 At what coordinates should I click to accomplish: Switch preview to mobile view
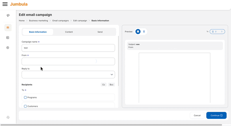[x=144, y=31]
